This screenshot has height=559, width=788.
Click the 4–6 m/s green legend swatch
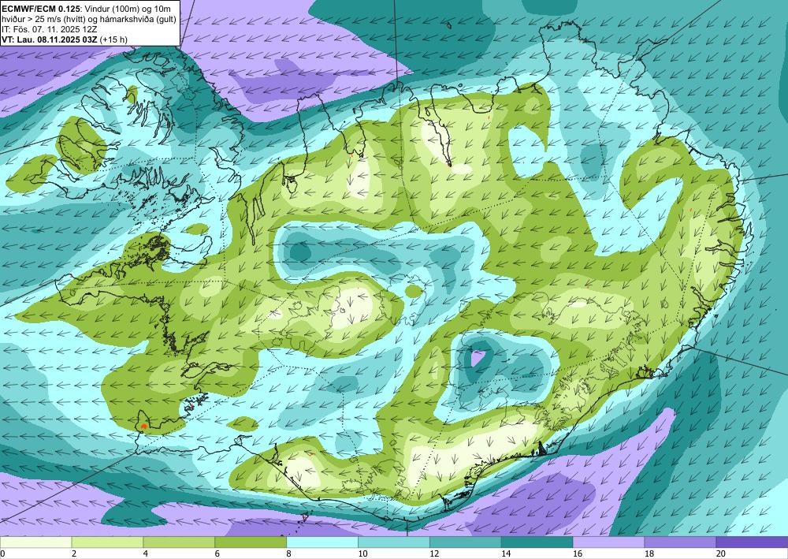point(179,542)
